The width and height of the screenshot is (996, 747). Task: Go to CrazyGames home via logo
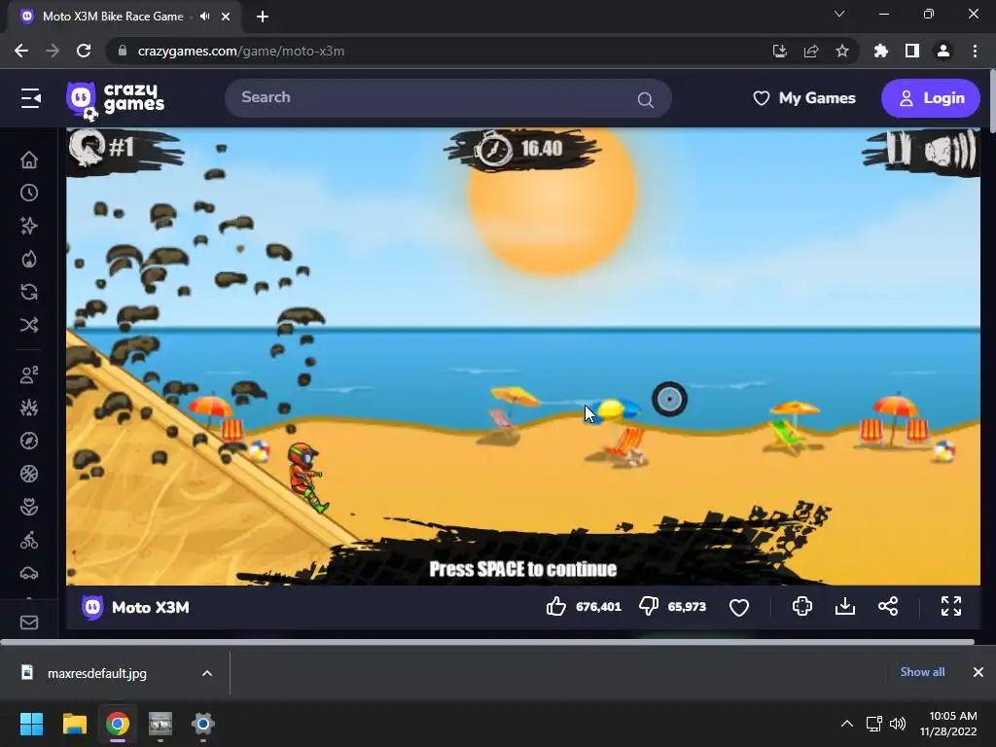tap(115, 100)
